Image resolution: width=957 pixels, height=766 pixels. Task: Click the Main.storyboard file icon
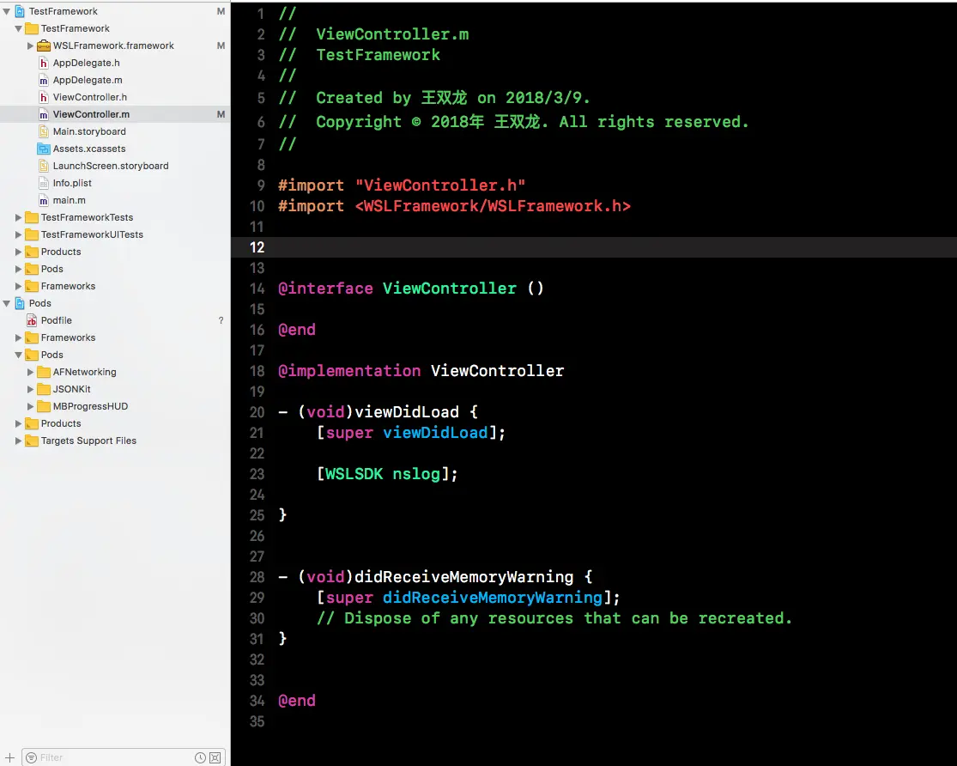43,131
